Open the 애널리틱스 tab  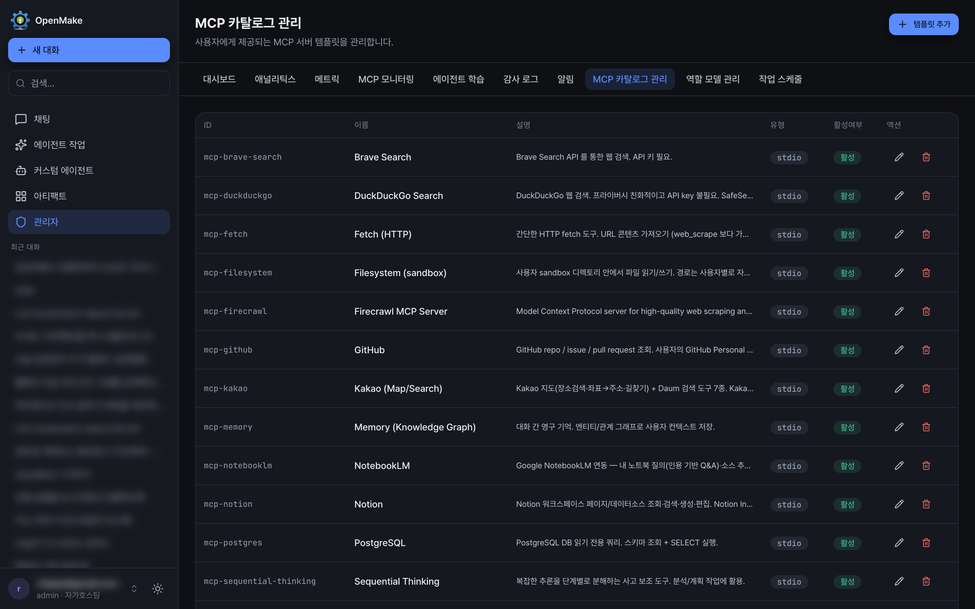(275, 79)
